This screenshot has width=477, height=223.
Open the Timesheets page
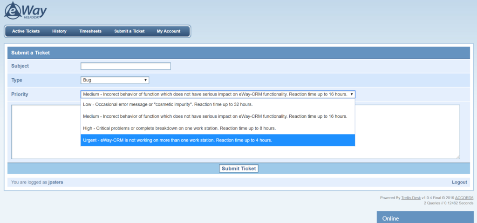(90, 31)
